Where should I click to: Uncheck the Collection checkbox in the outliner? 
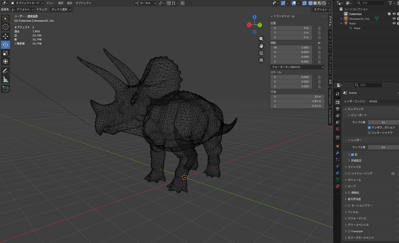pos(389,14)
